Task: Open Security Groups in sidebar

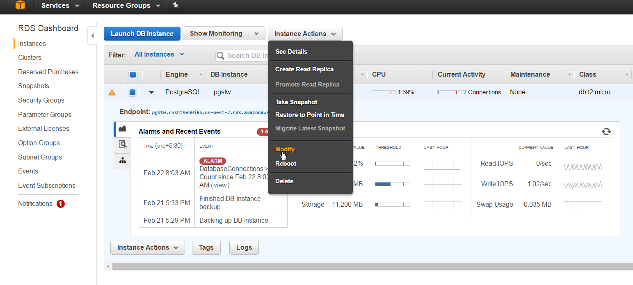Action: [41, 100]
